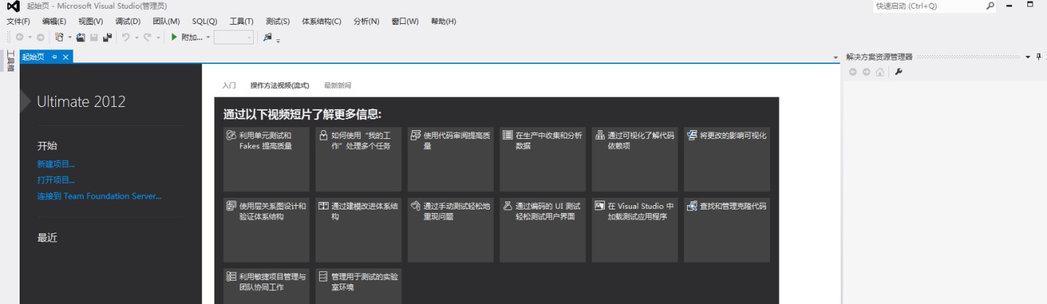Click the Open File toolbar icon
This screenshot has height=304, width=1047.
click(x=81, y=37)
